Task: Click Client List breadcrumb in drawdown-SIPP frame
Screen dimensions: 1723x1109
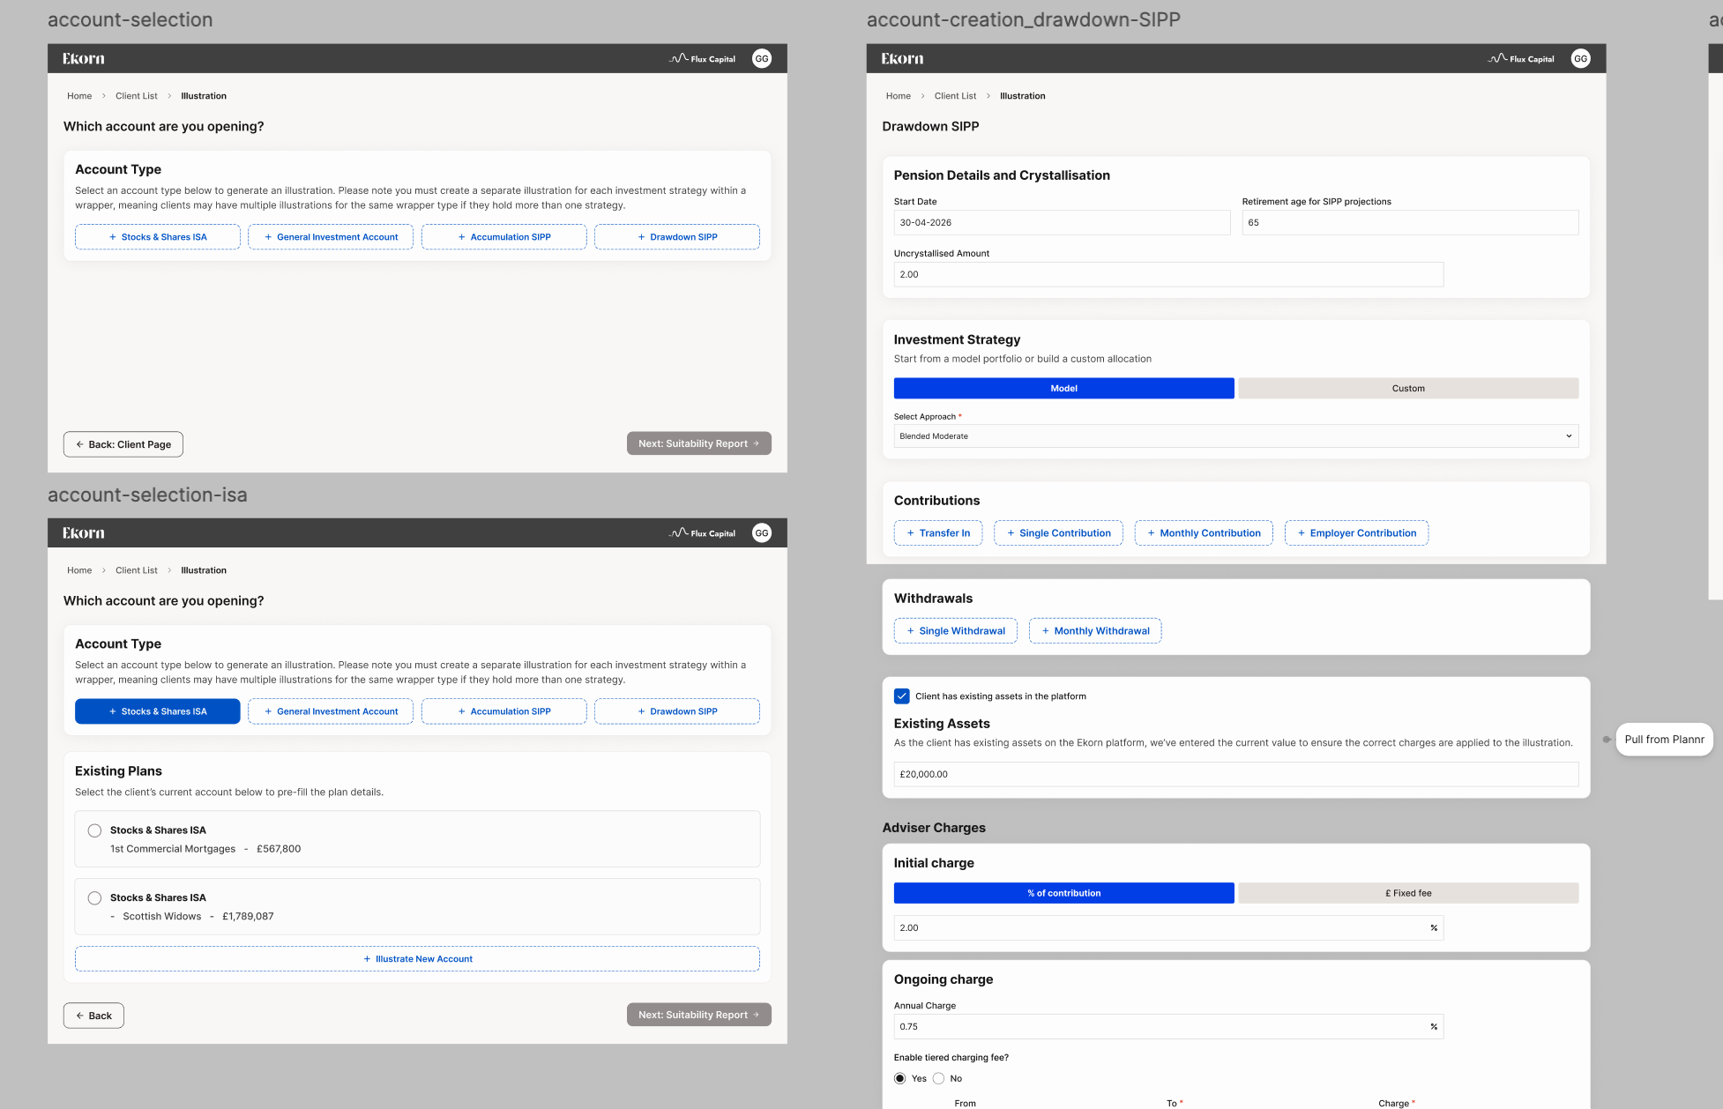Action: (955, 96)
